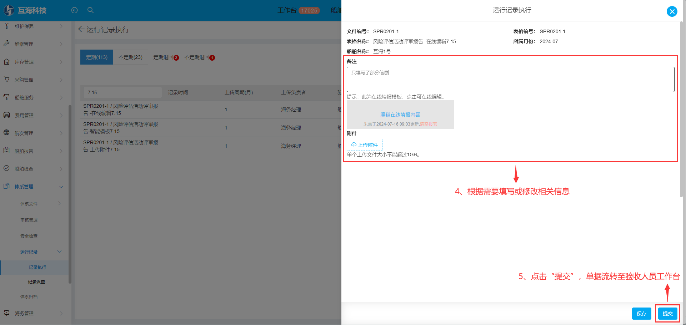Expand the 采购管理 menu chevron
Image resolution: width=686 pixels, height=325 pixels.
61,80
